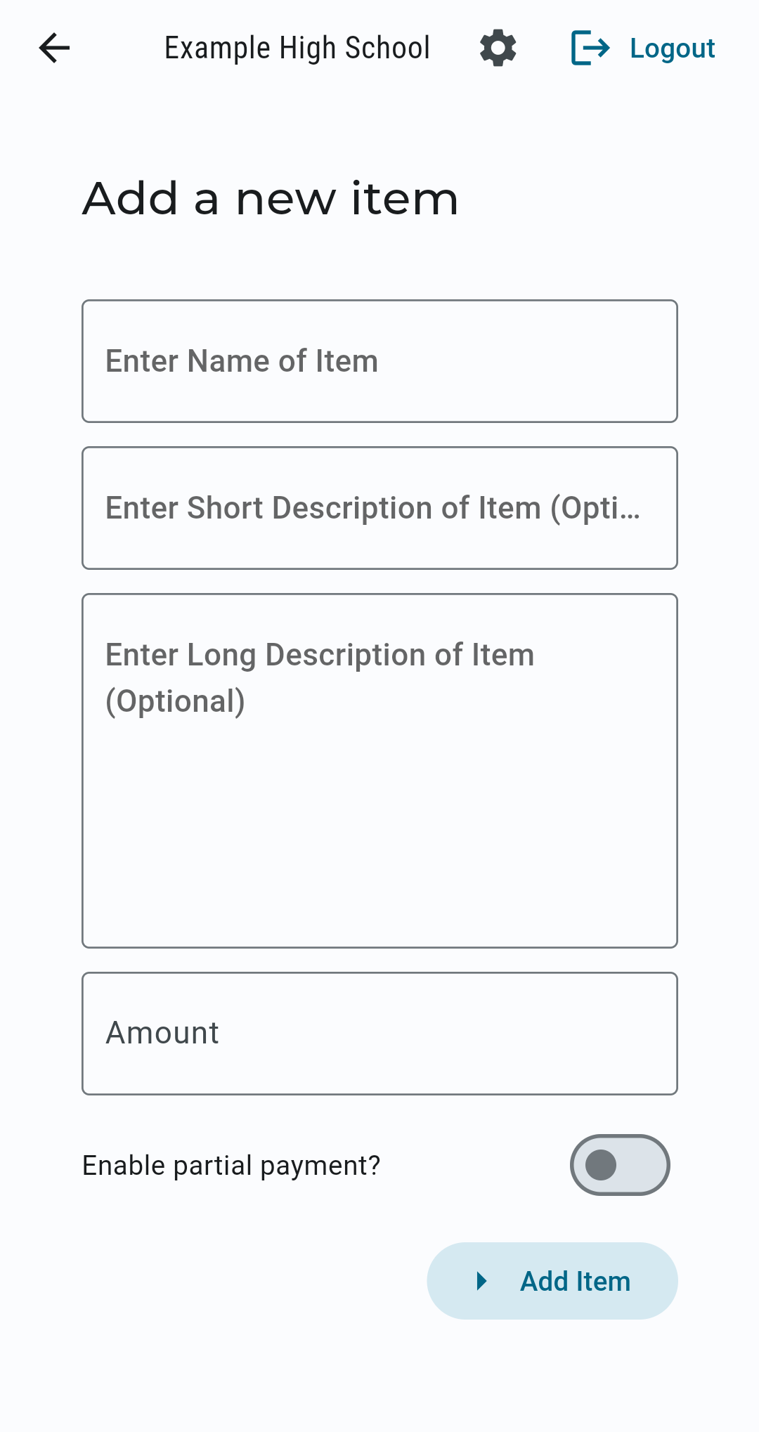Click the back arrow icon
759x1432 pixels.
(54, 48)
